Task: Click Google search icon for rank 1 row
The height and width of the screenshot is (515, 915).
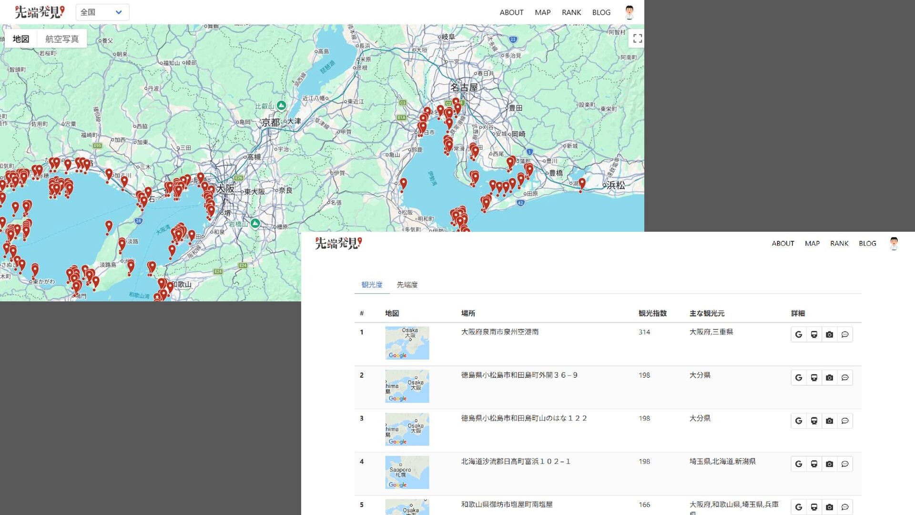Action: pyautogui.click(x=799, y=335)
